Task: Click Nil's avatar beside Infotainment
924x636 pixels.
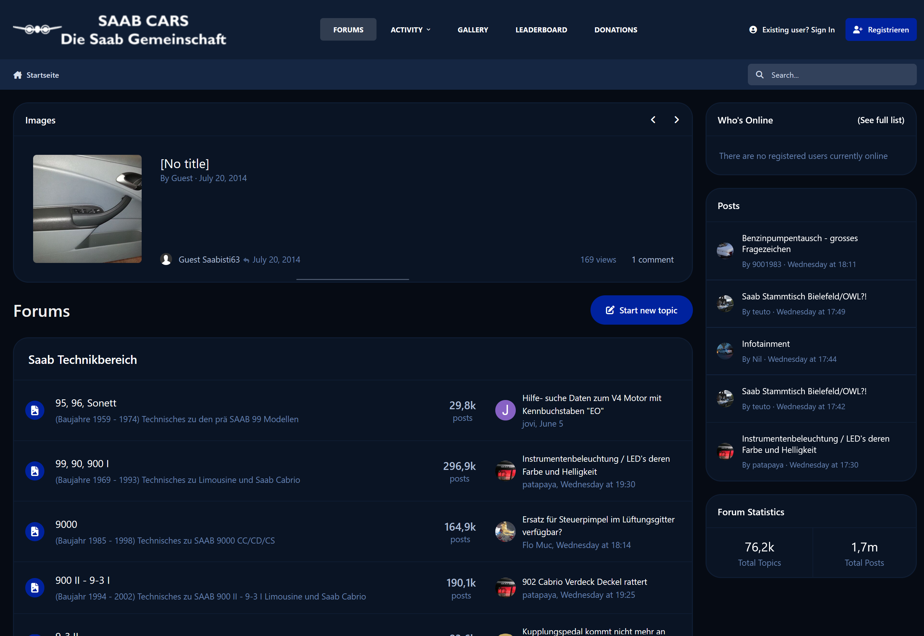Action: coord(725,351)
